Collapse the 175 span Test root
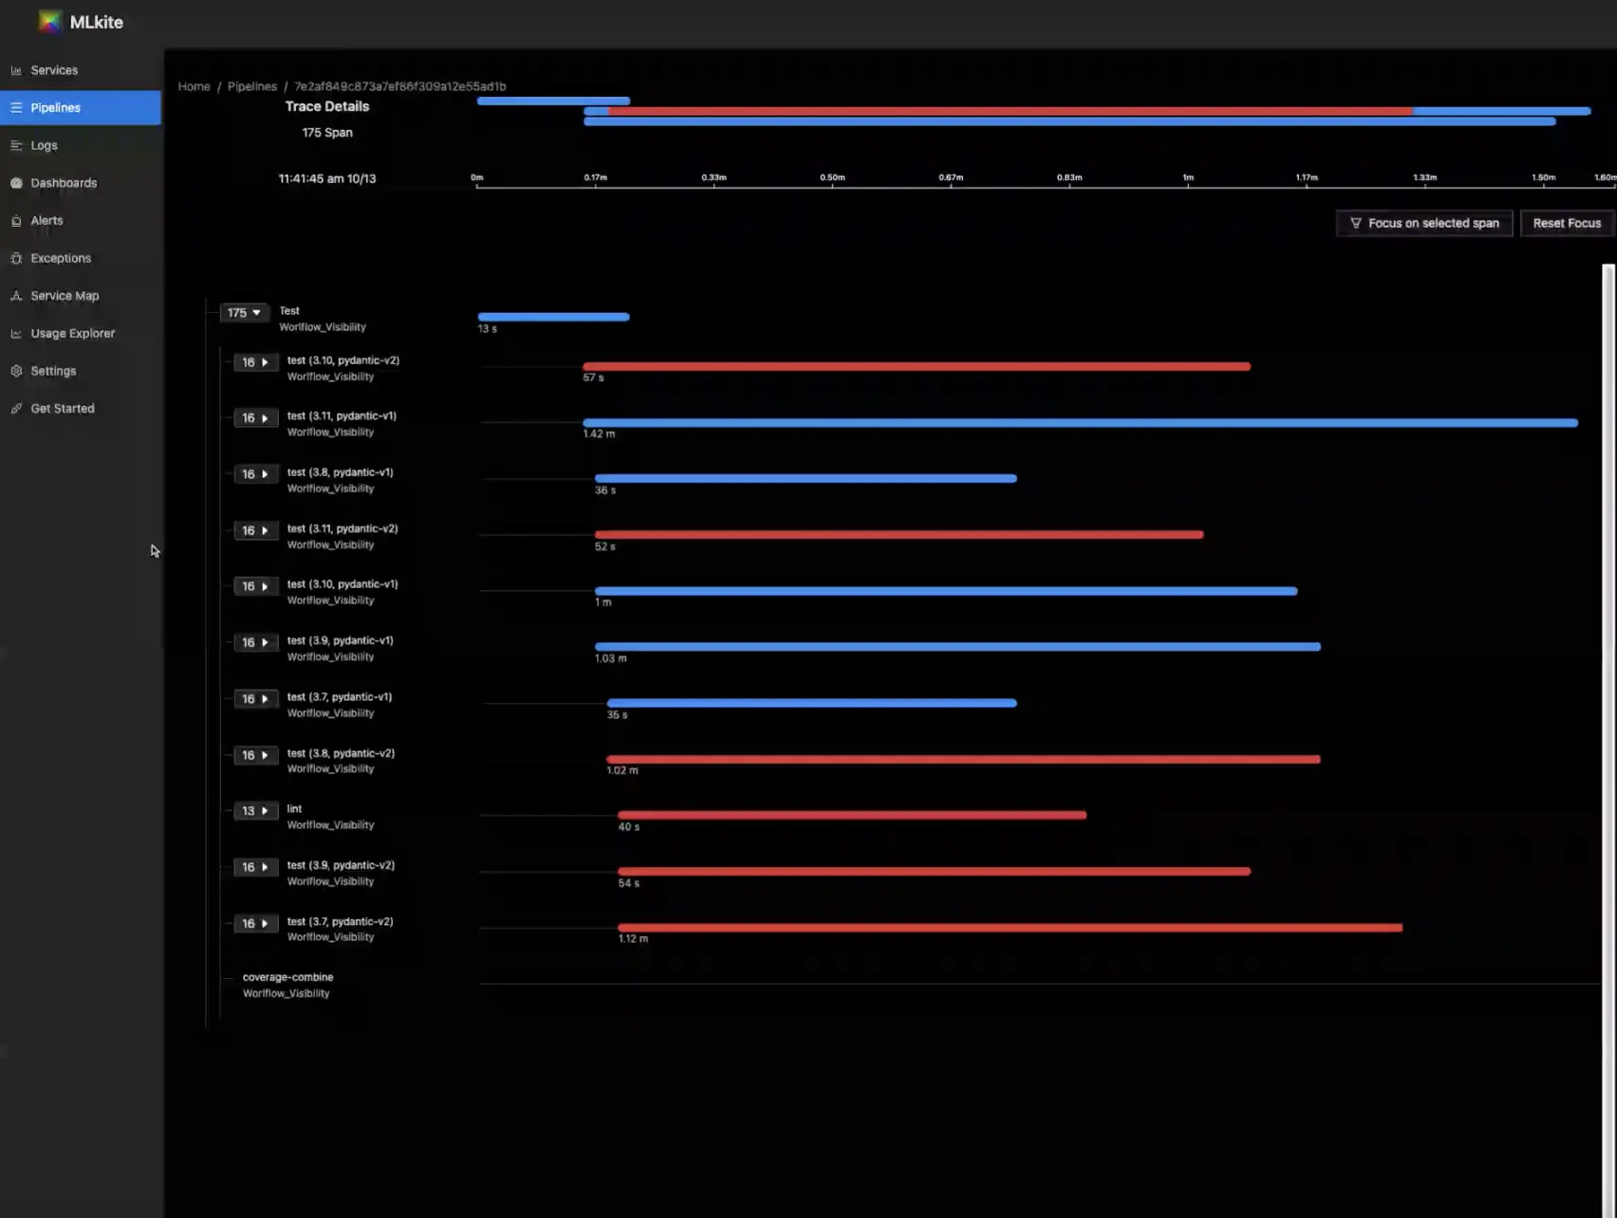 [244, 312]
